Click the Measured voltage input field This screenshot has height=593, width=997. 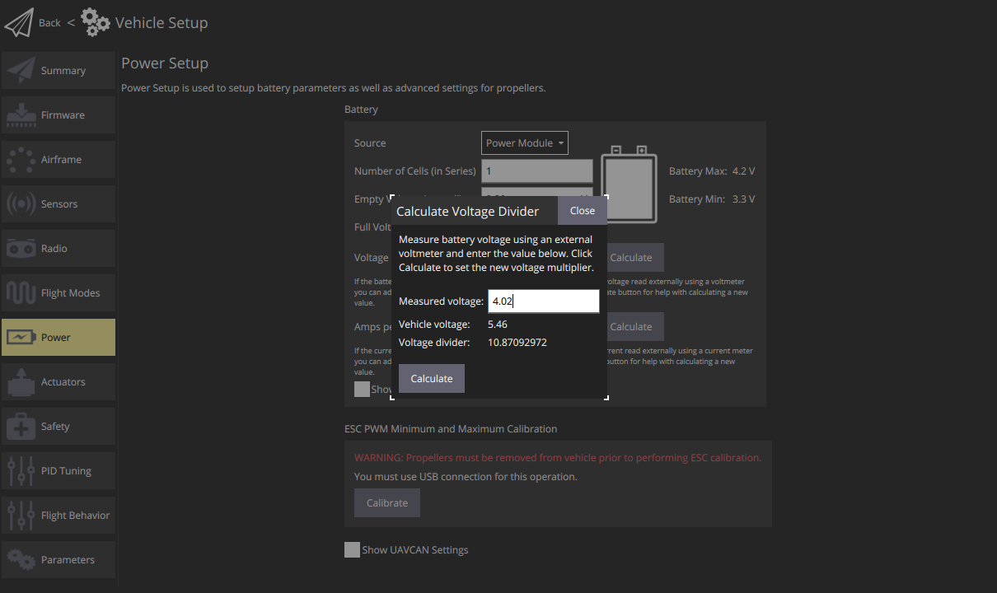click(543, 301)
